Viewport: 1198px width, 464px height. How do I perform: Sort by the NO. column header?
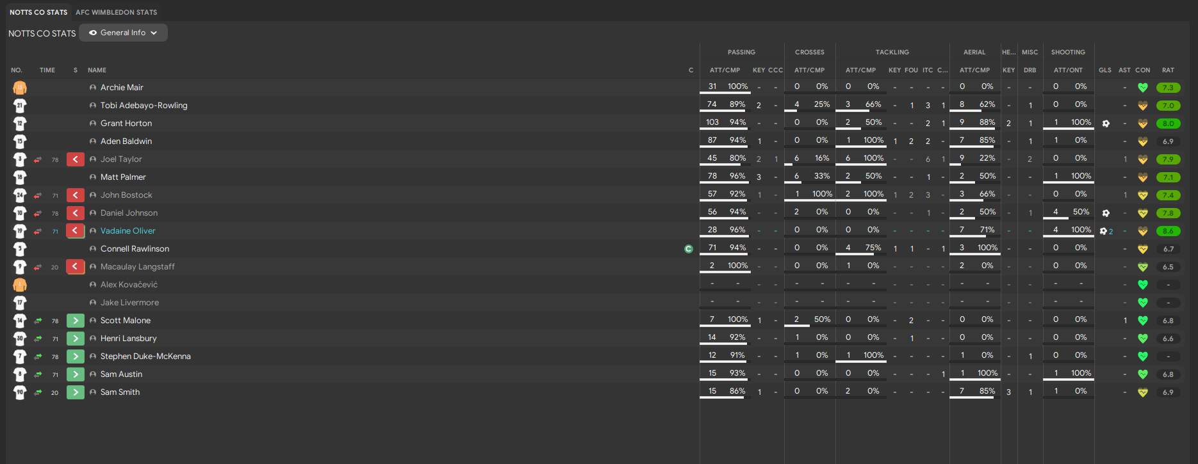pos(17,70)
